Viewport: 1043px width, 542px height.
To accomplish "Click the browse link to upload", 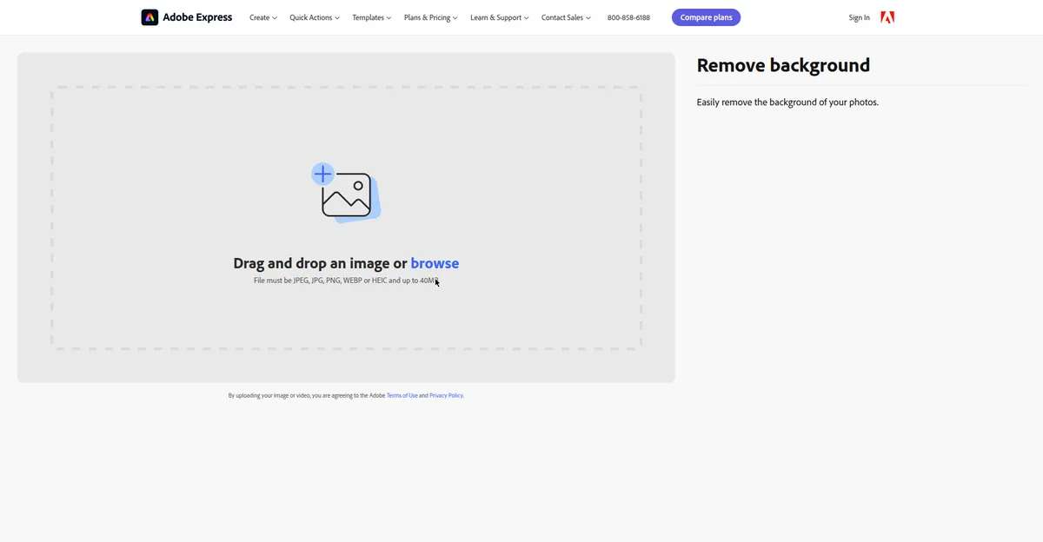I will pyautogui.click(x=435, y=263).
